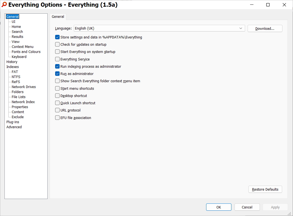Screen dimensions: 293x216
Task: Select Search in the options tree
Action: 17,31
